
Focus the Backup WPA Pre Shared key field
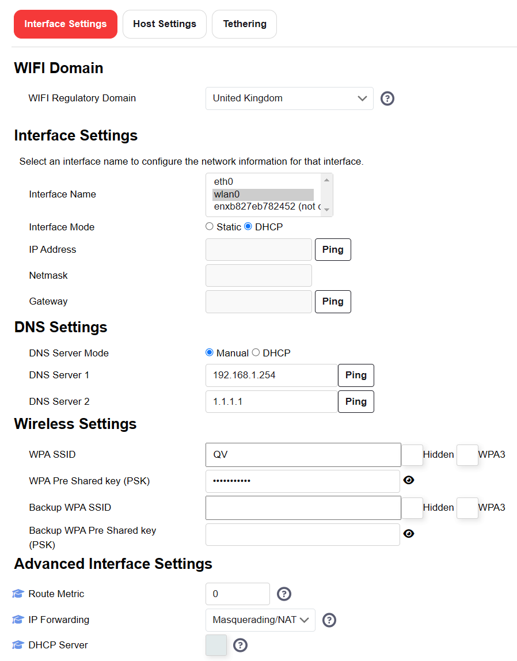tap(302, 534)
